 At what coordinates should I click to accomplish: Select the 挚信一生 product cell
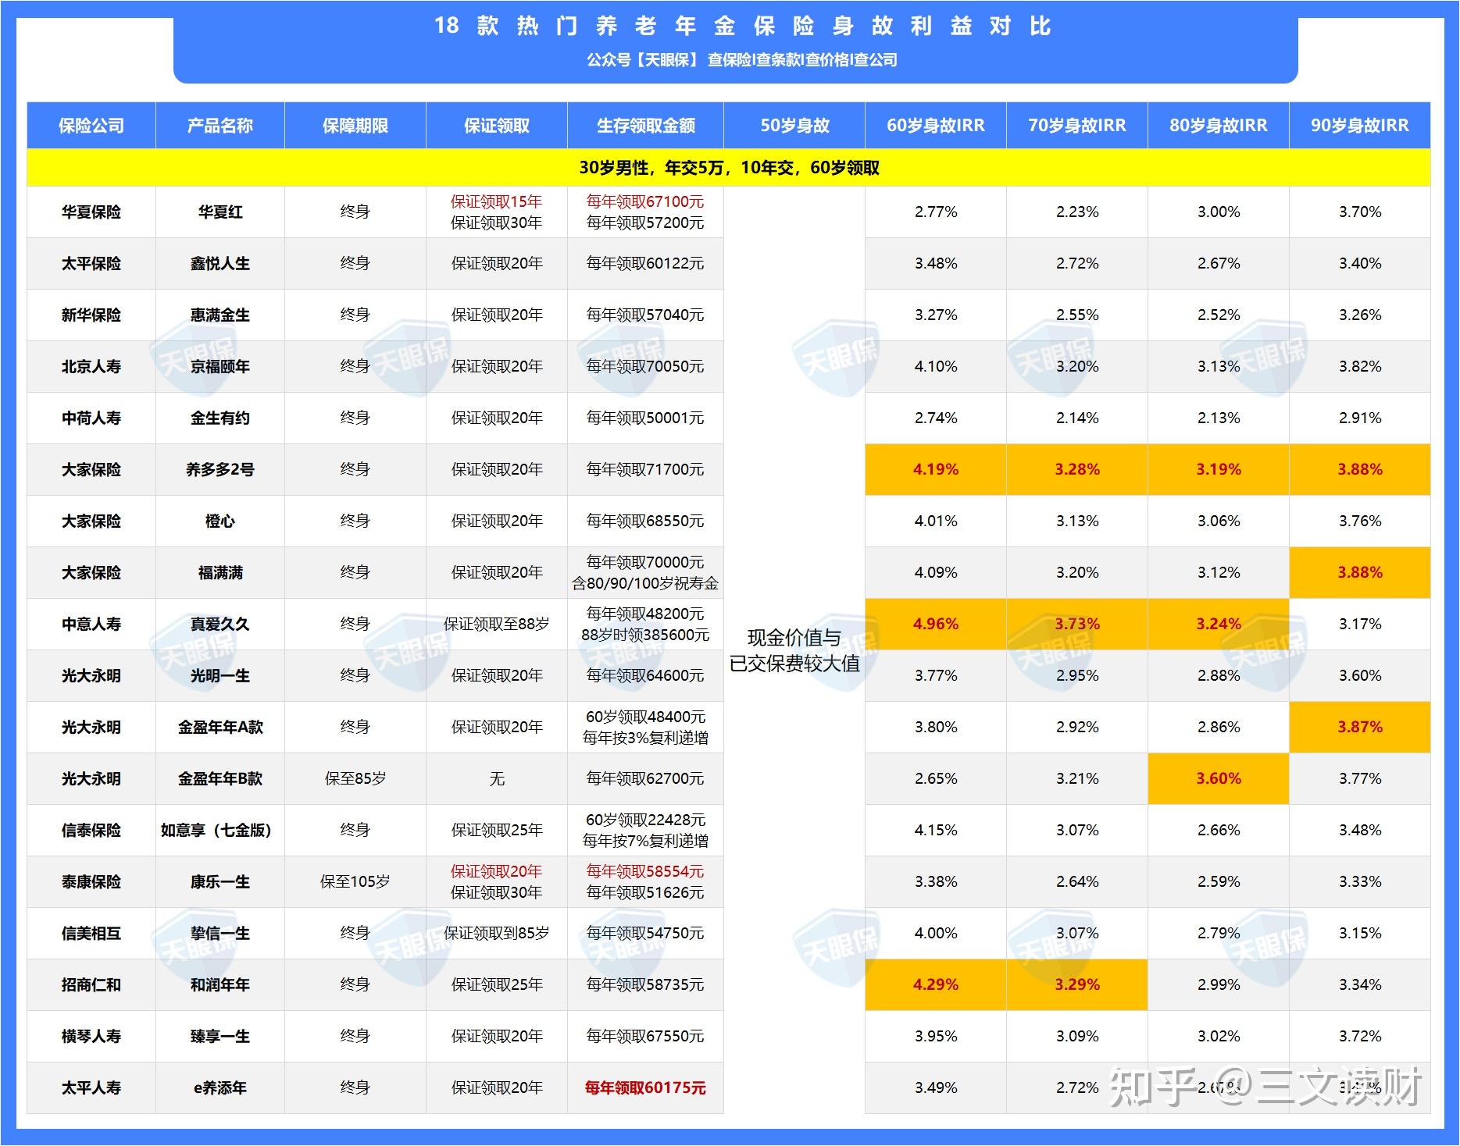point(220,934)
